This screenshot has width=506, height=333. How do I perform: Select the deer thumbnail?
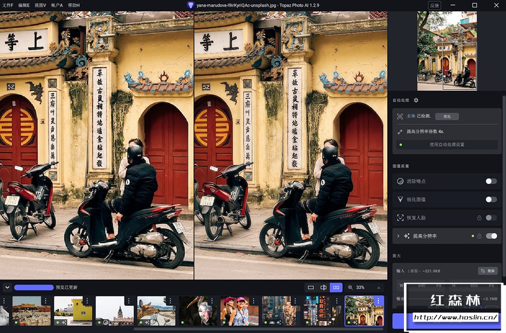click(156, 311)
